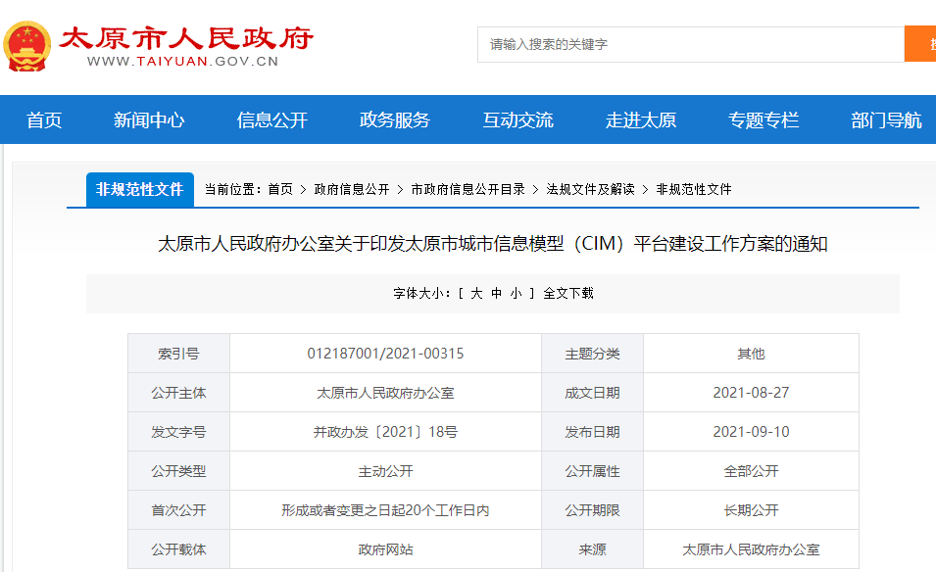Image resolution: width=936 pixels, height=572 pixels.
Task: Click the 长期公开 value cell
Action: point(751,510)
